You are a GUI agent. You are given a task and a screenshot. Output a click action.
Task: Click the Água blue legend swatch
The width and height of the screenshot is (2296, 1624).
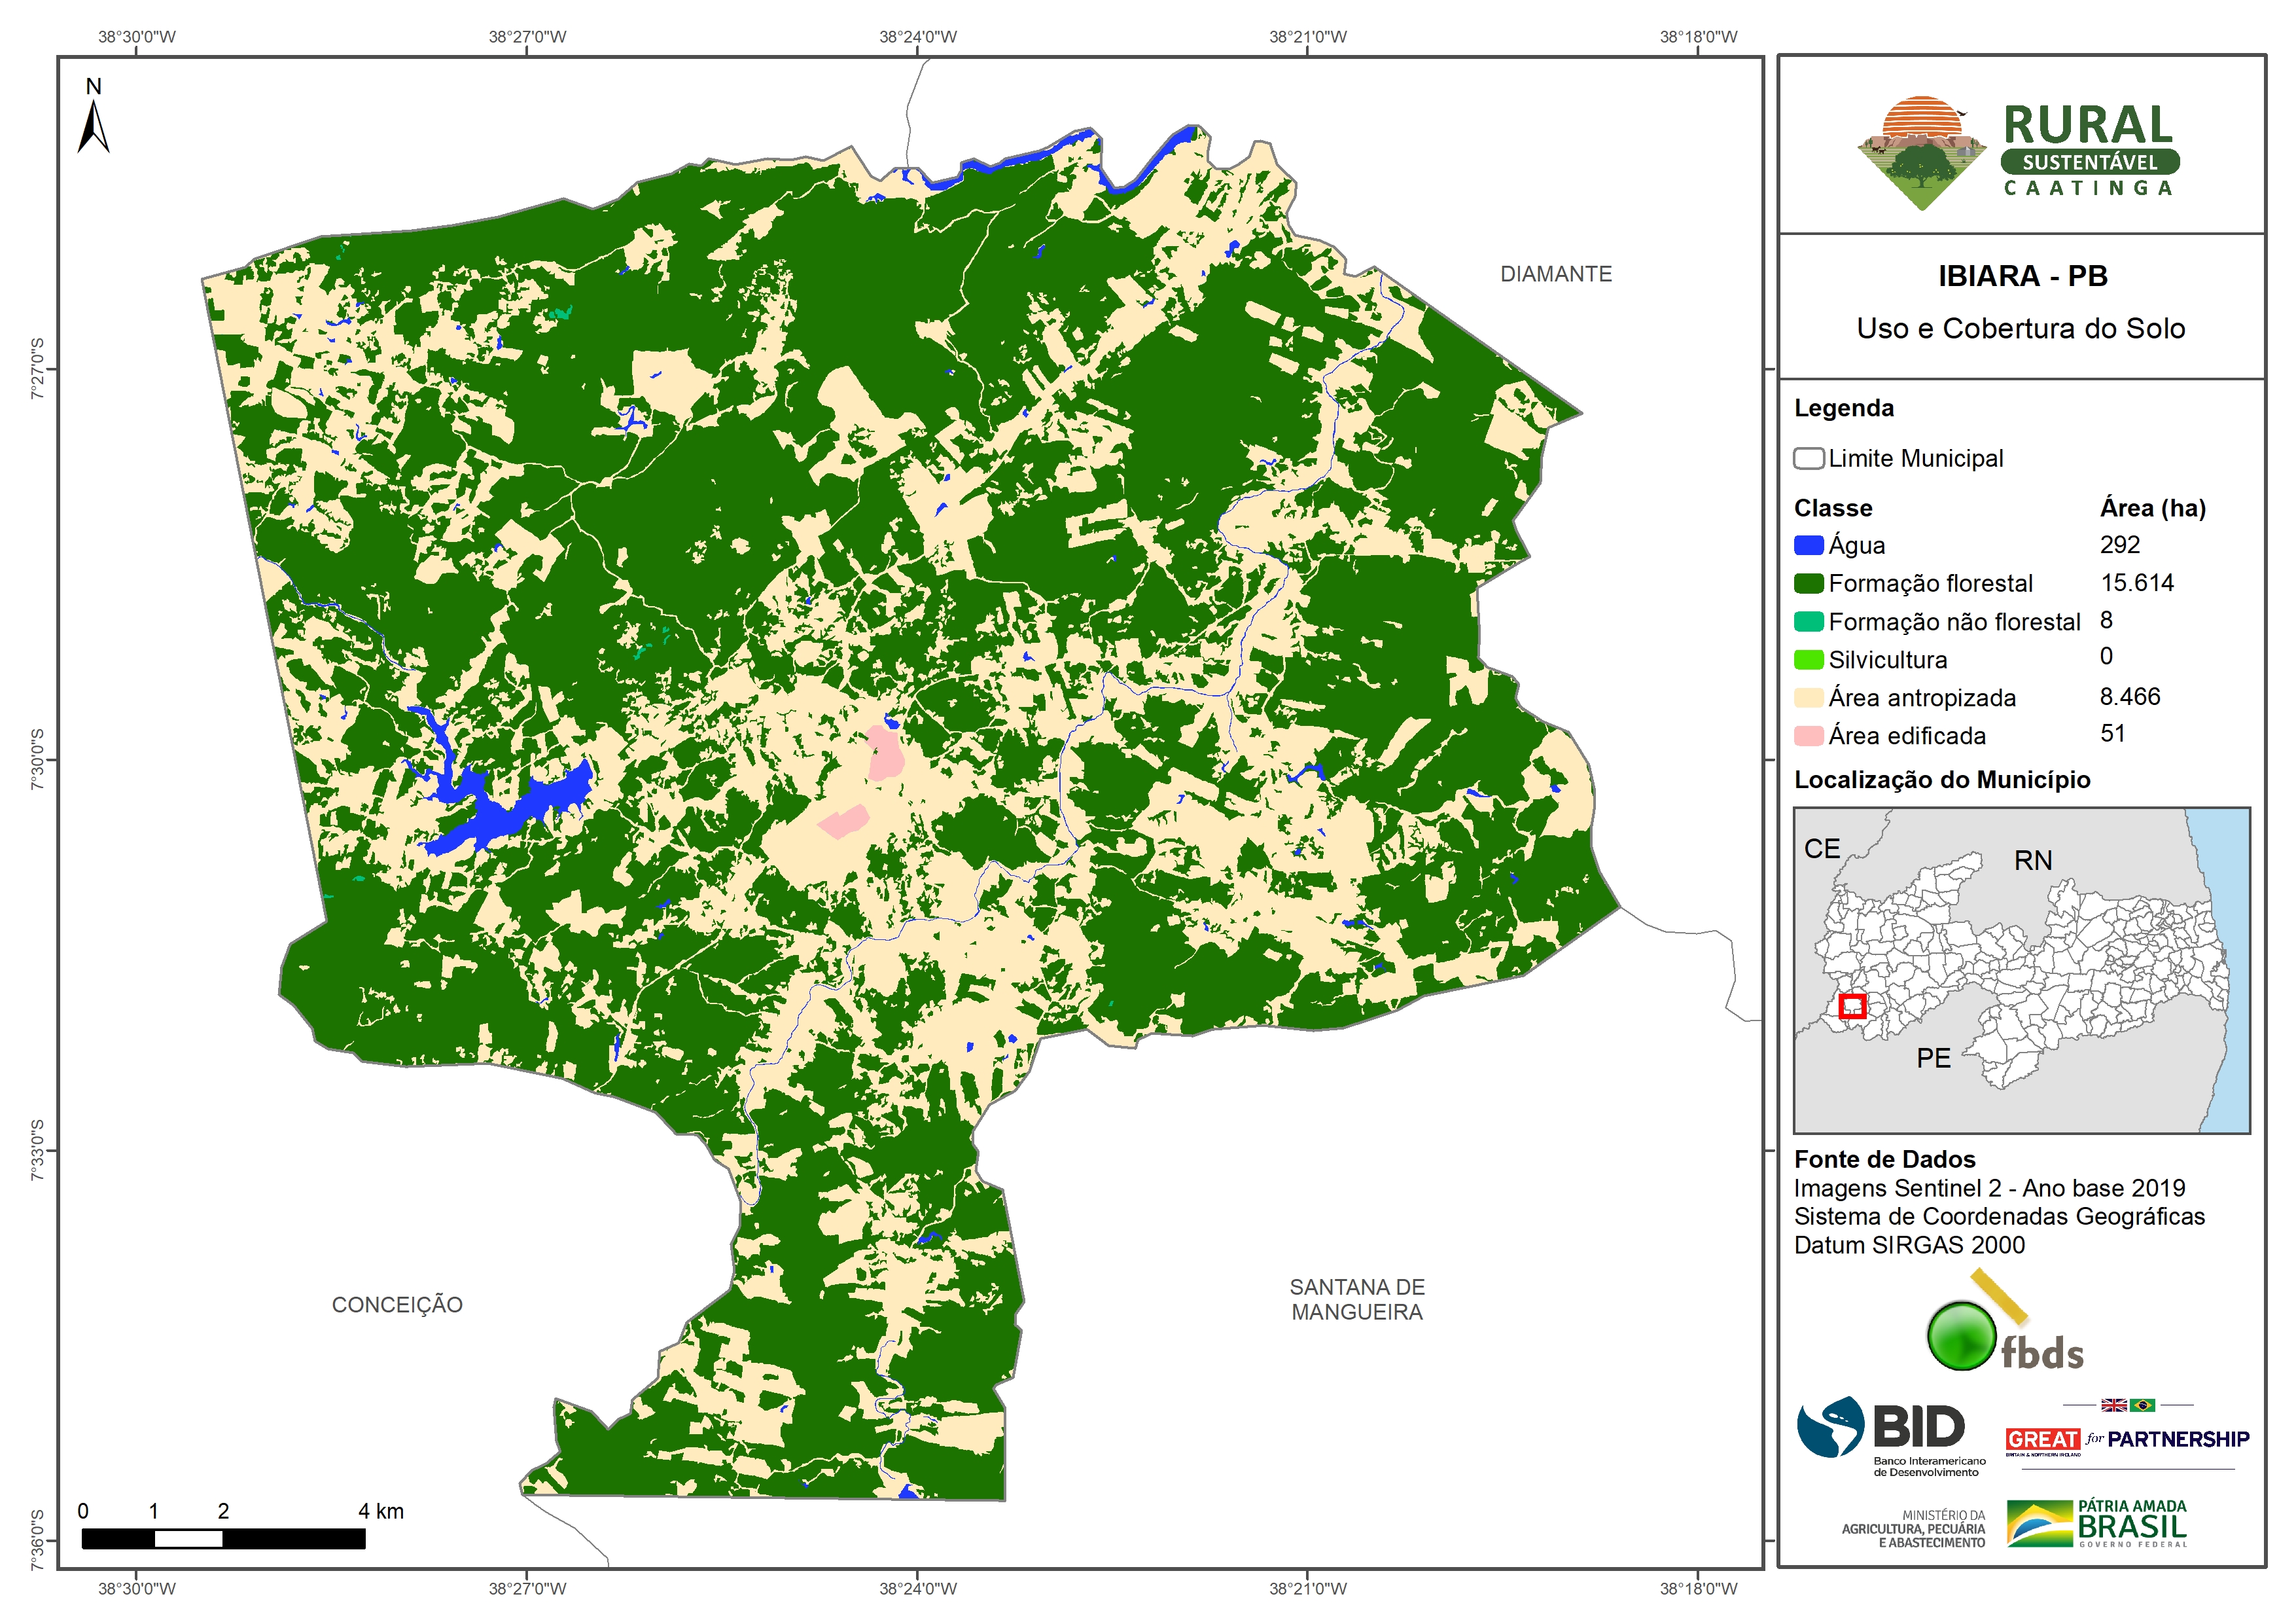coord(1808,545)
